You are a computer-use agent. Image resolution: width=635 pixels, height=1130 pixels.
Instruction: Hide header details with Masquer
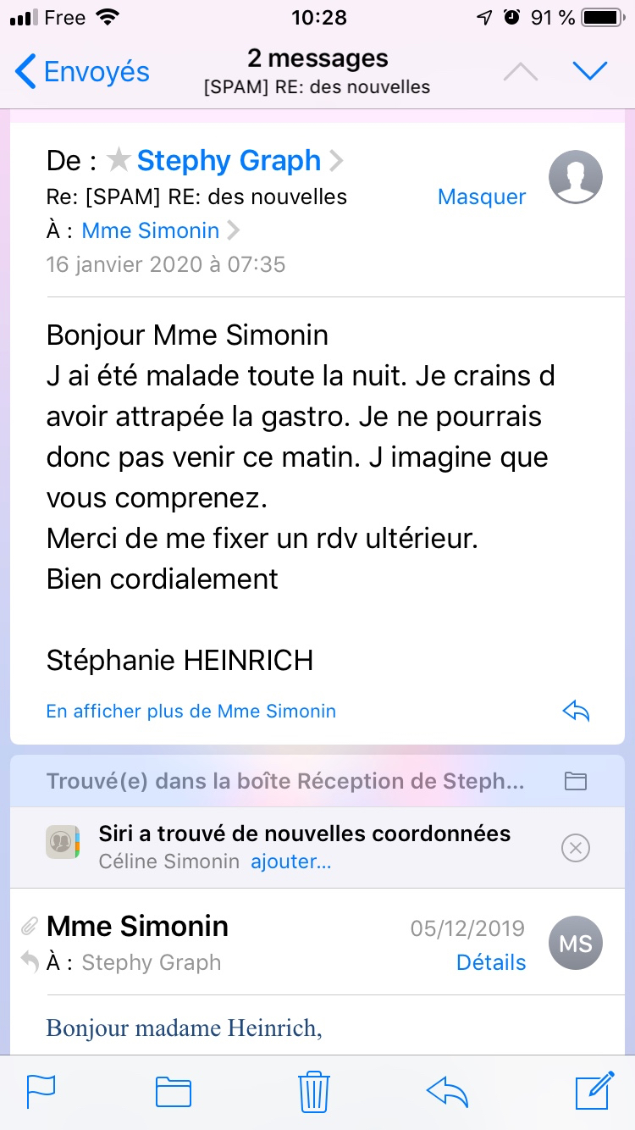click(x=481, y=197)
